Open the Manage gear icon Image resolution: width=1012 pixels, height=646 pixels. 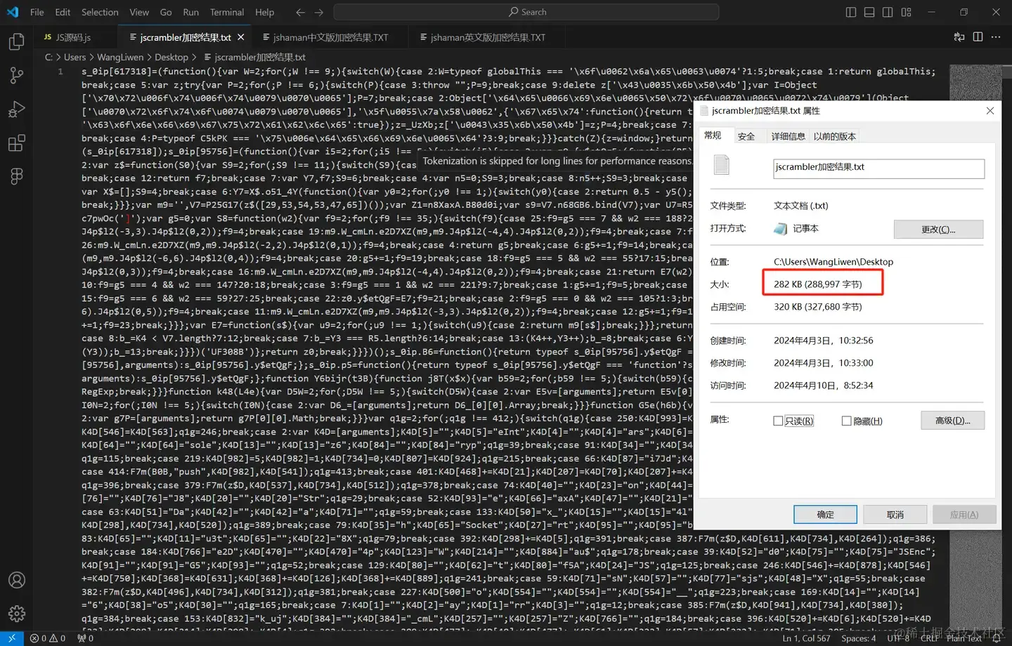pyautogui.click(x=17, y=614)
